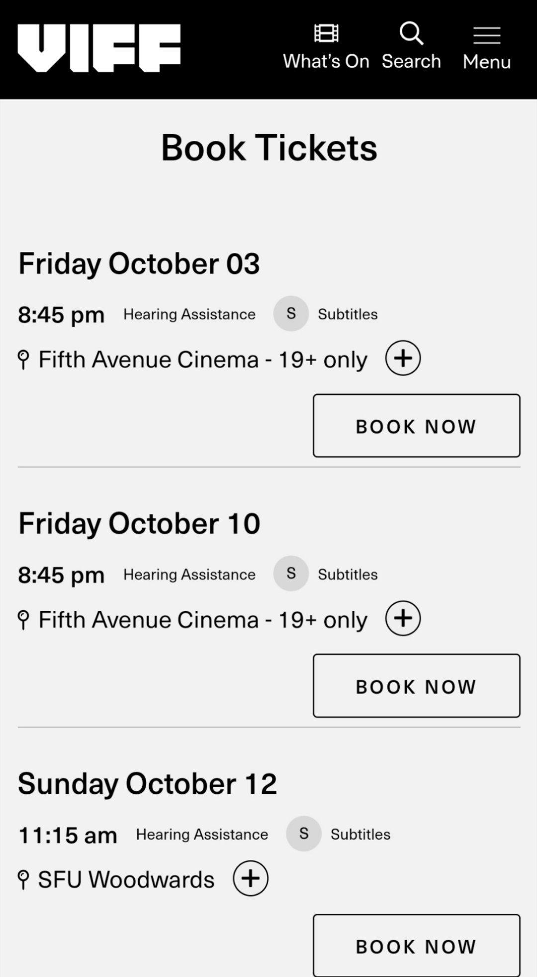Click location pin beside SFU Woodwards
Image resolution: width=537 pixels, height=977 pixels.
(23, 880)
